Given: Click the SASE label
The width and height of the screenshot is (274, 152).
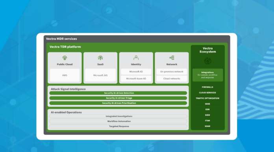Looking at the screenshot, I should click(207, 104).
